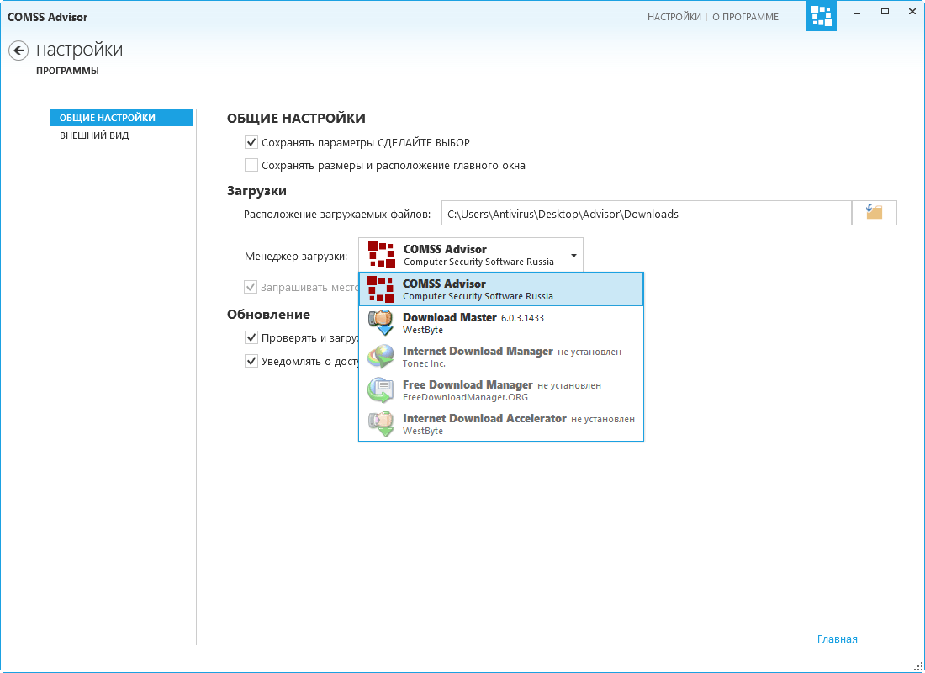The height and width of the screenshot is (673, 925).
Task: Open О ПРОГРАММЕ in the top menu
Action: [x=745, y=17]
